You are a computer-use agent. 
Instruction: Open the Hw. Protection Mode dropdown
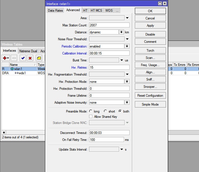click(x=127, y=82)
